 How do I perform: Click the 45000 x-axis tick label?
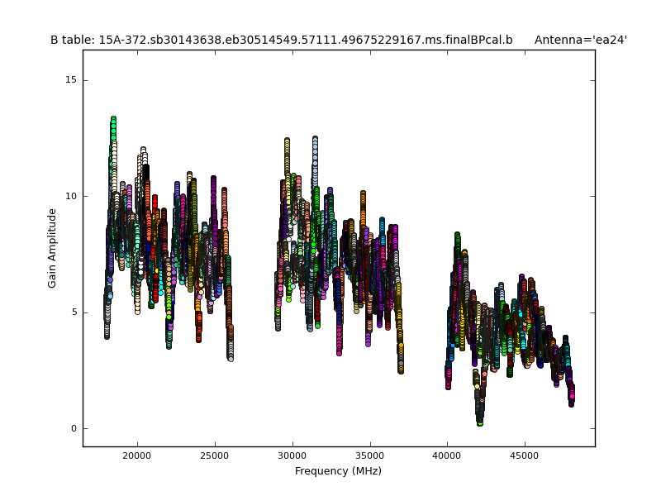point(525,455)
